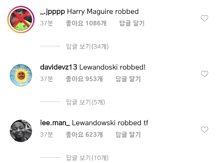222x163 pixels.
Task: Reply to davidevz13's comment
Action: coord(128,79)
